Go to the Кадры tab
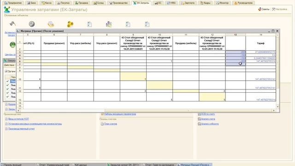Viewport: 295px width, 166px height. tap(205, 3)
